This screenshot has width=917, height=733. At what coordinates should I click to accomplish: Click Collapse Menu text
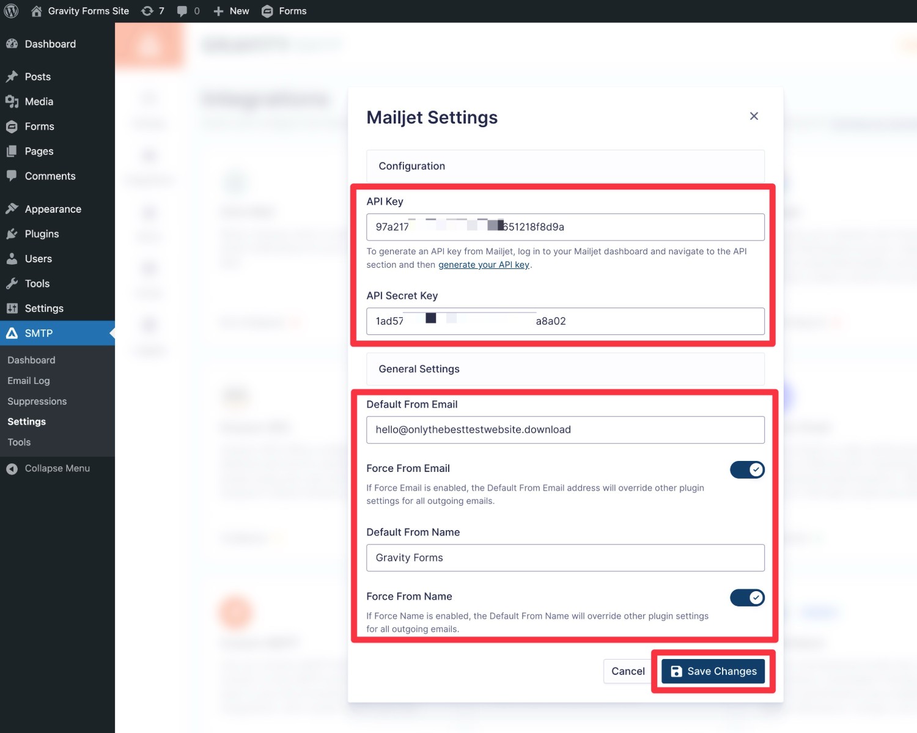[57, 468]
